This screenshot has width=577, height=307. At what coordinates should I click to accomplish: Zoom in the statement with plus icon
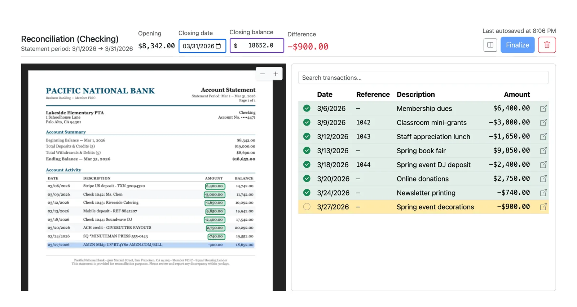[276, 74]
